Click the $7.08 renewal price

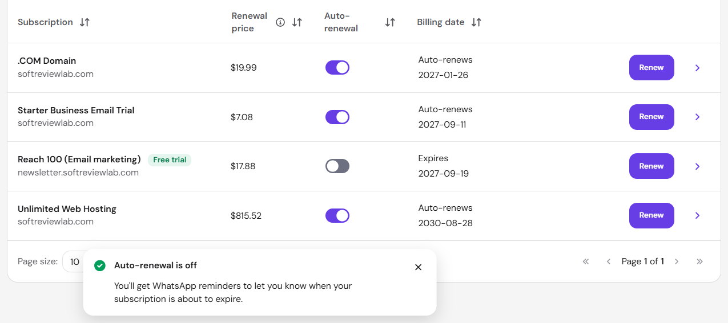(242, 117)
